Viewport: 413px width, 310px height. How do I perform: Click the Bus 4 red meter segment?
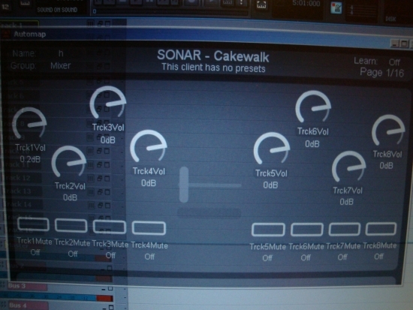(x=104, y=299)
